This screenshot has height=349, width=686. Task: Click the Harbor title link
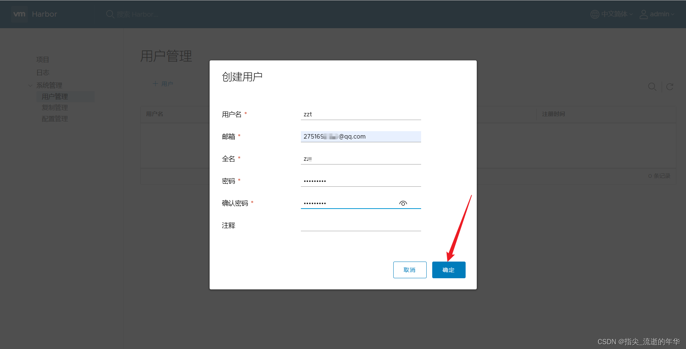(45, 14)
